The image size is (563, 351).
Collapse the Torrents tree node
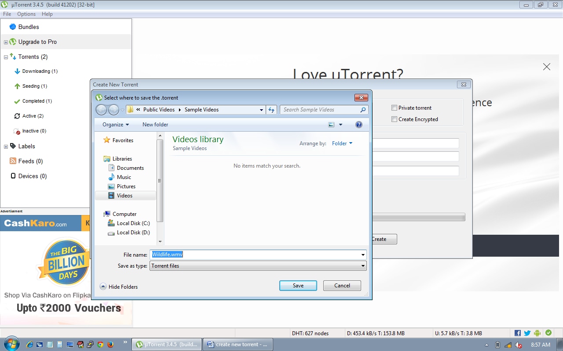pyautogui.click(x=6, y=57)
